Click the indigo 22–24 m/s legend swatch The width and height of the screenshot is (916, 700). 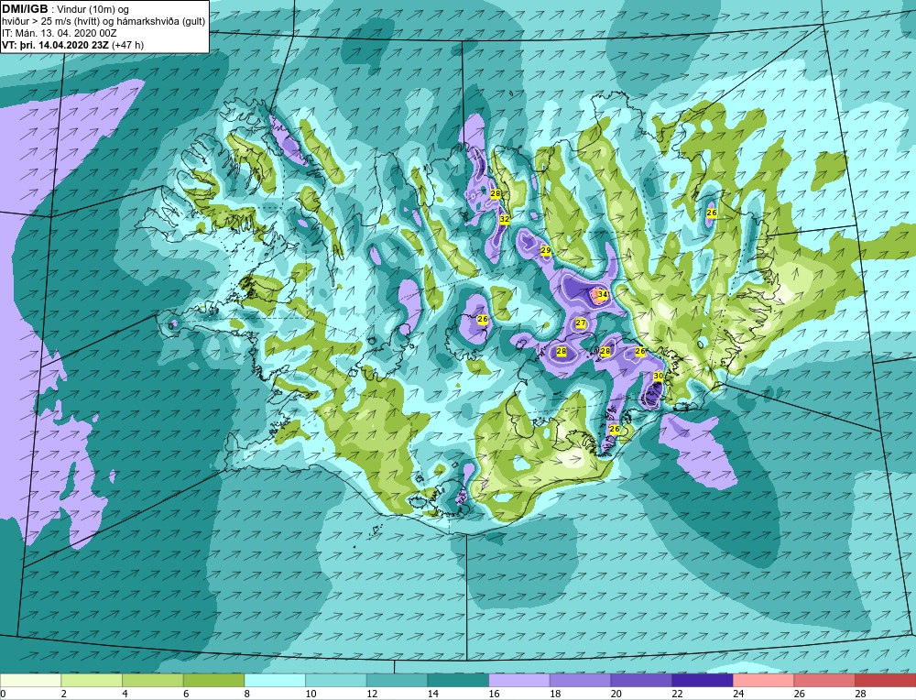tap(702, 680)
